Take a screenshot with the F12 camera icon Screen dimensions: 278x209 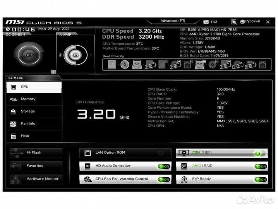click(206, 22)
